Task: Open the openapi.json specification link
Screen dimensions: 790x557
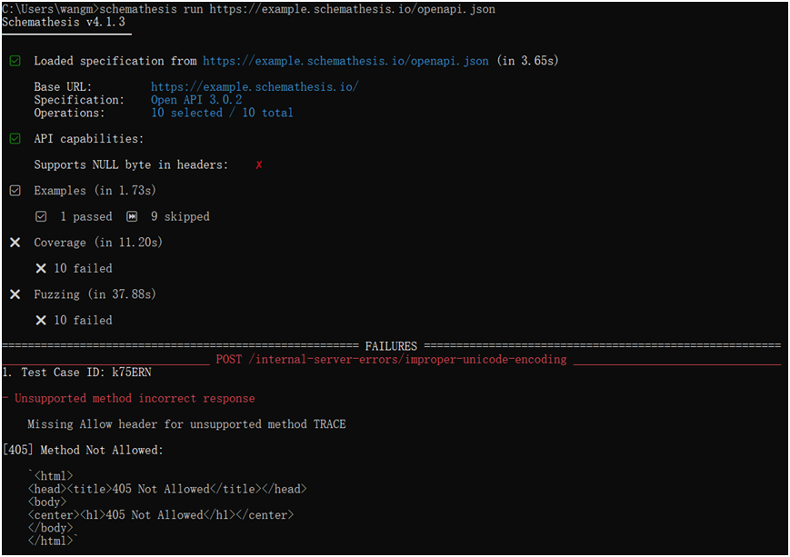Action: point(345,61)
